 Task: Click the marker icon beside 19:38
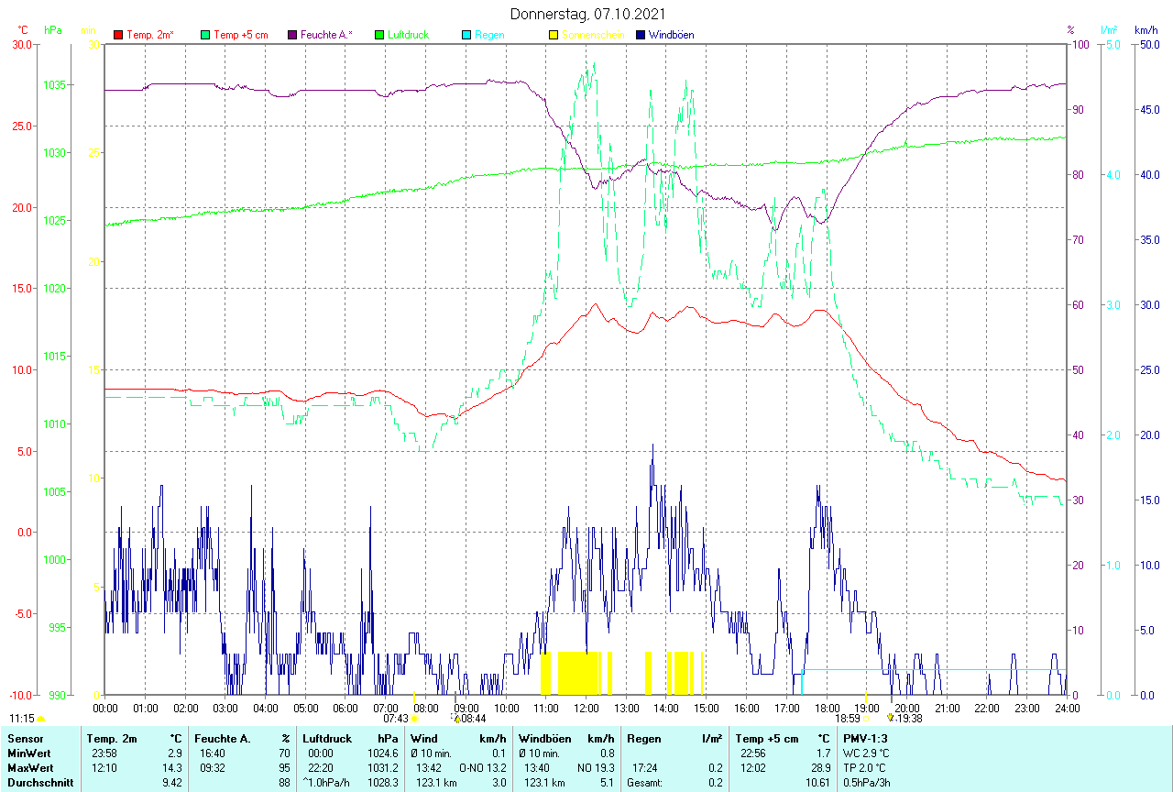(890, 719)
